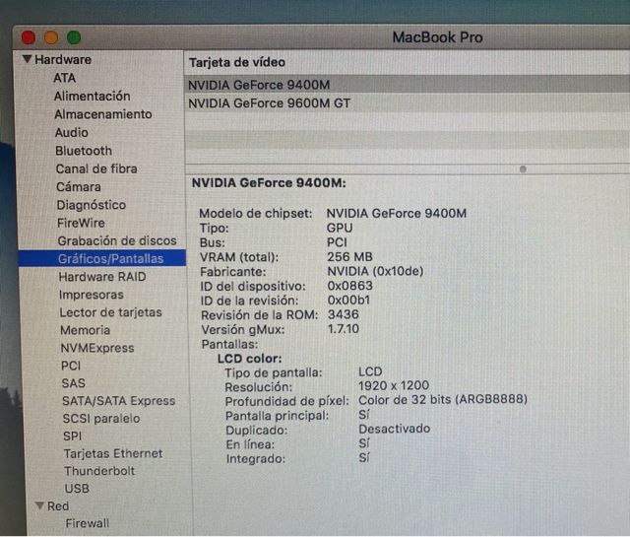Click the ROM revision value 3436
This screenshot has width=630, height=537.
344,314
